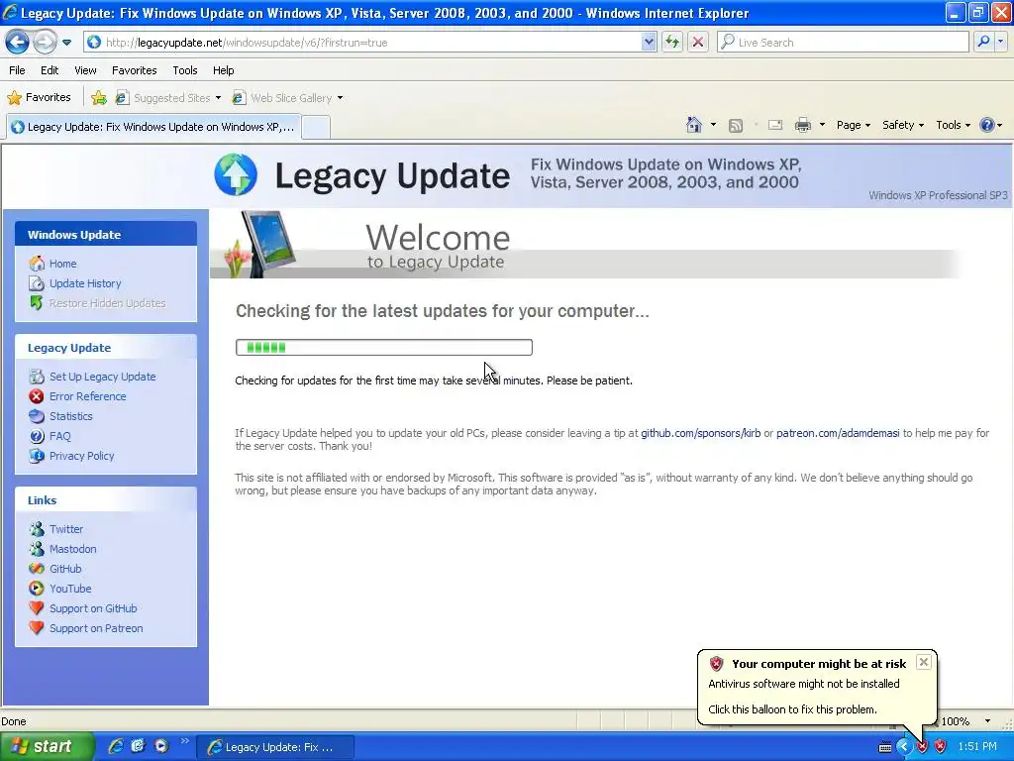Image resolution: width=1014 pixels, height=761 pixels.
Task: Open Set Up Legacy Update link
Action: tap(102, 377)
